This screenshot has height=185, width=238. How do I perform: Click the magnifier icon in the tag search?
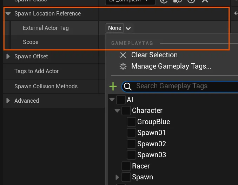click(128, 87)
